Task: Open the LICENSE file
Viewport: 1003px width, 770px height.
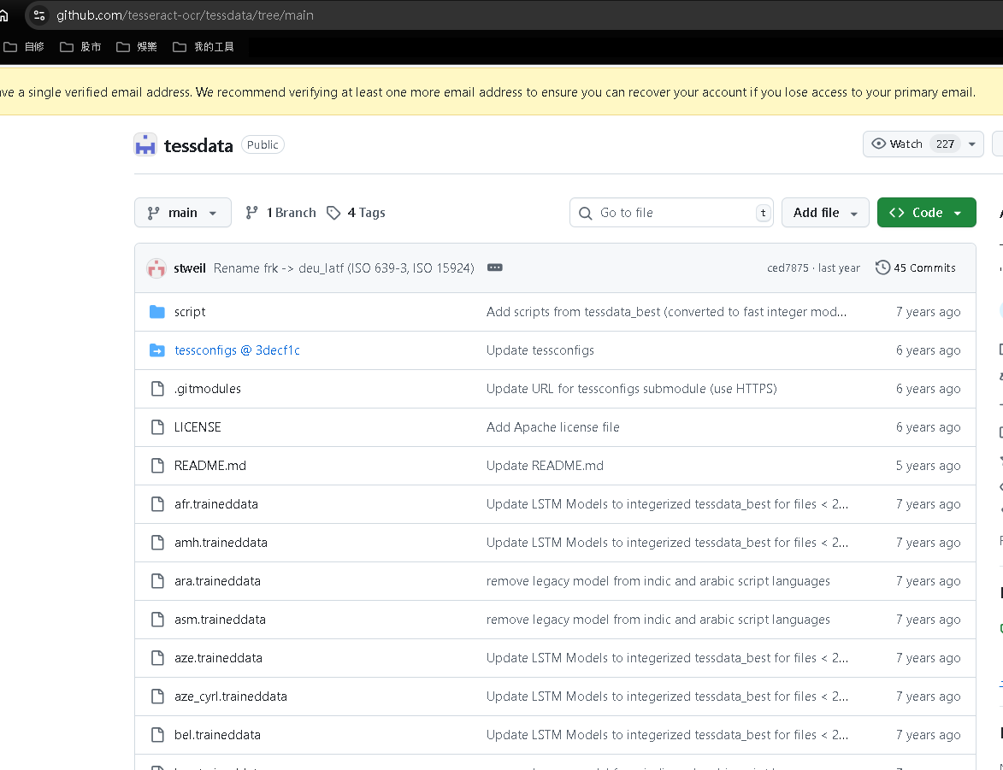Action: pos(198,427)
